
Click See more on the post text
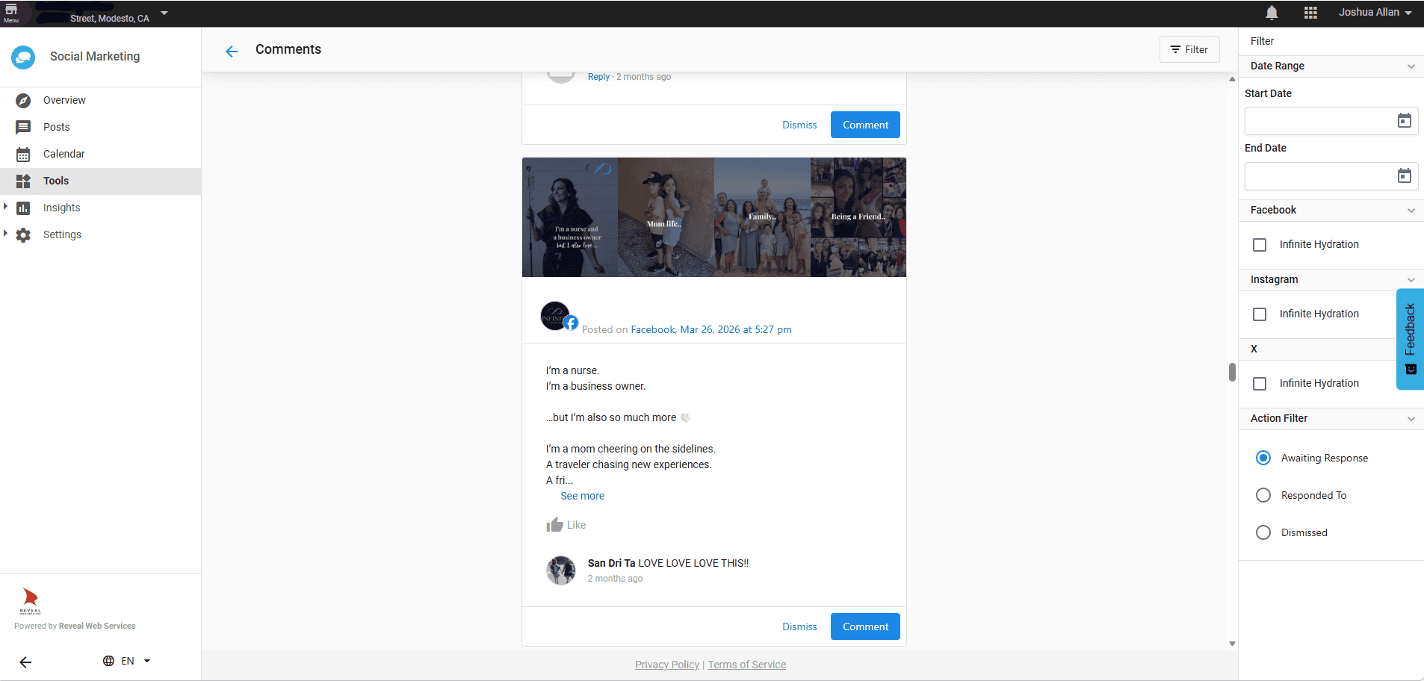(583, 496)
